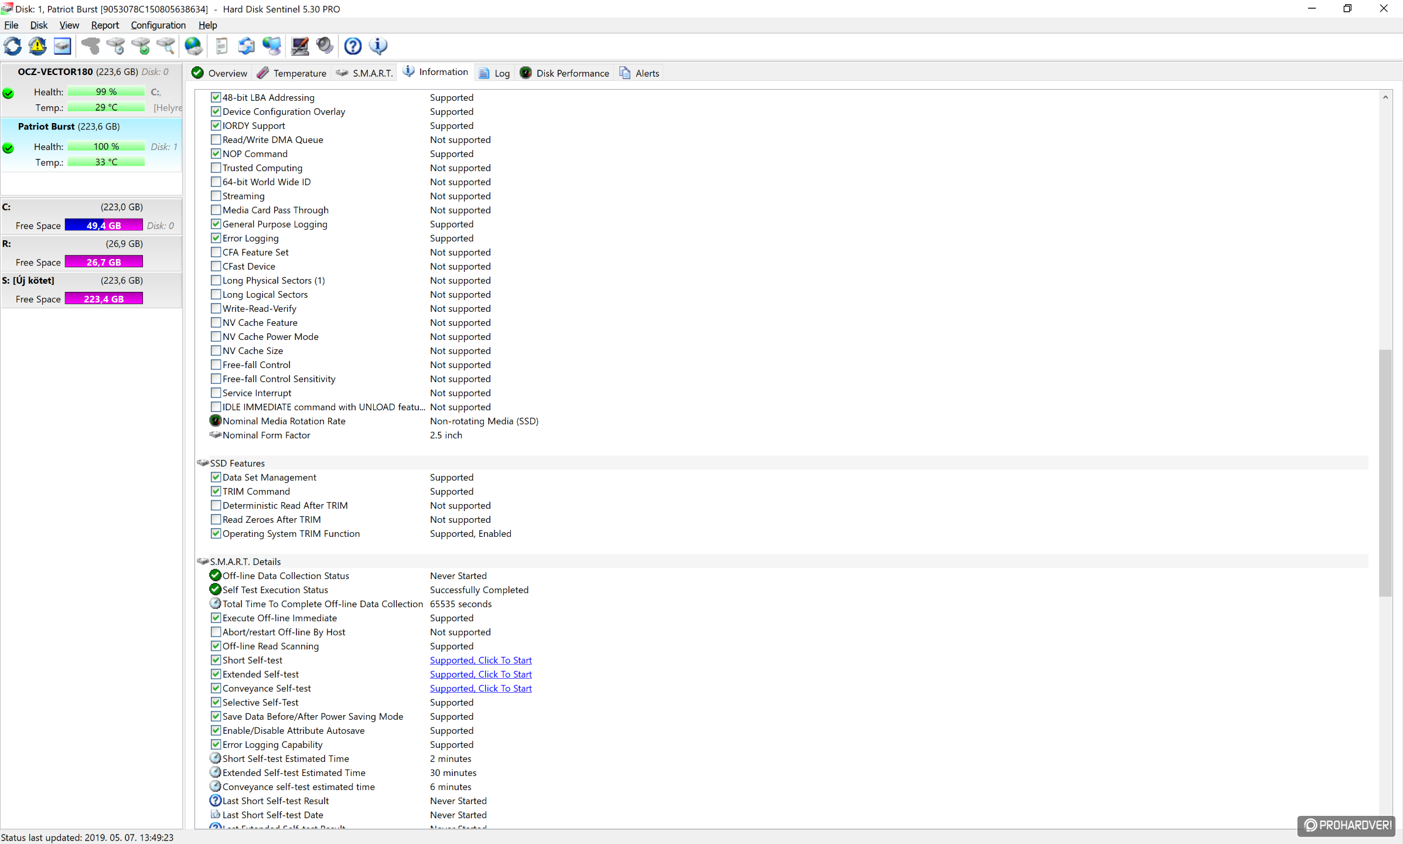Open the Disk menu

click(x=39, y=25)
